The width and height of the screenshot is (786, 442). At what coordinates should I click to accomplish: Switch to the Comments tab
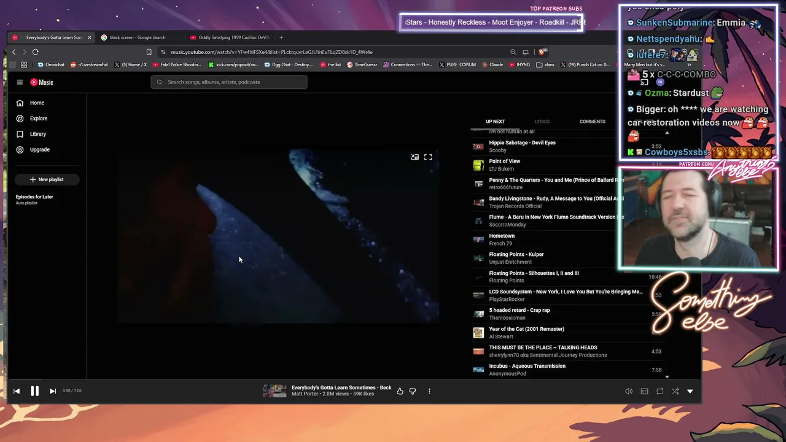coord(593,122)
